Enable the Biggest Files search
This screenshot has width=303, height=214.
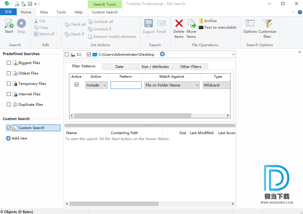[x=9, y=63]
